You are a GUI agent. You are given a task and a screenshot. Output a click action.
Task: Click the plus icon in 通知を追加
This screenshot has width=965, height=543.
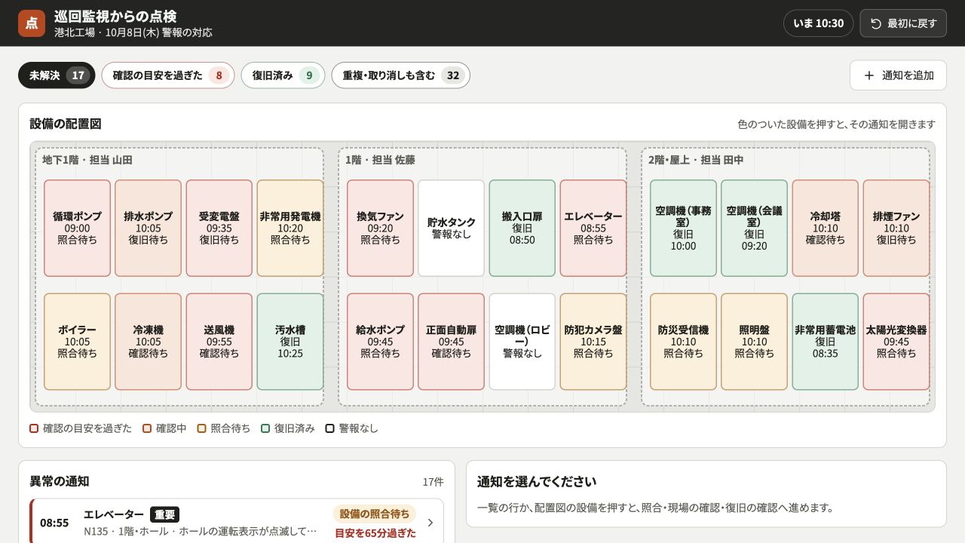click(x=869, y=75)
